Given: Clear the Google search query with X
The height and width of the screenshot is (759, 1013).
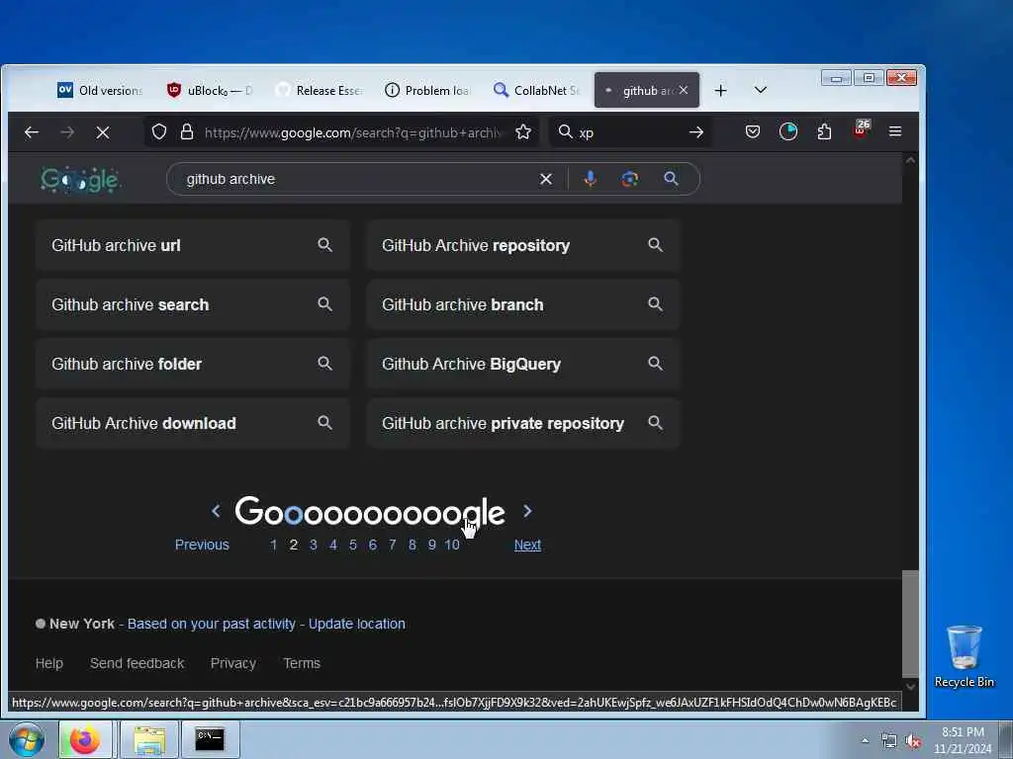Looking at the screenshot, I should pyautogui.click(x=546, y=179).
